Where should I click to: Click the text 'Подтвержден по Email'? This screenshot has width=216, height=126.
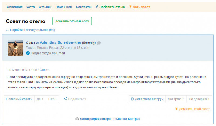pyautogui.click(x=48, y=53)
